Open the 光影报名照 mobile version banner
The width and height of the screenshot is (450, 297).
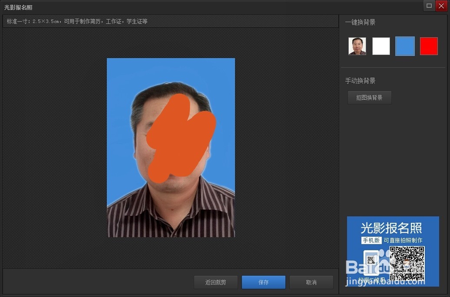[393, 252]
